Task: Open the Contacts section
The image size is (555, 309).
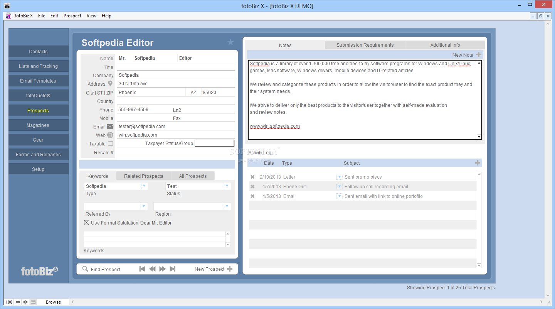Action: click(38, 52)
